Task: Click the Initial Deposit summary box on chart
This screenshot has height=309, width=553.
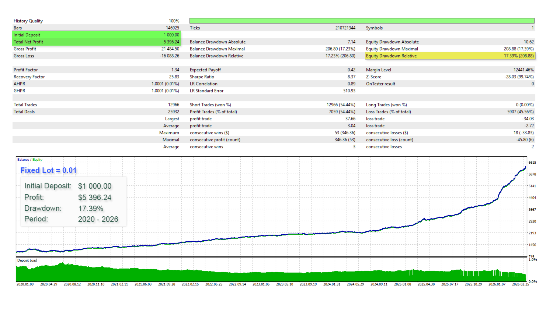Action: pos(74,202)
